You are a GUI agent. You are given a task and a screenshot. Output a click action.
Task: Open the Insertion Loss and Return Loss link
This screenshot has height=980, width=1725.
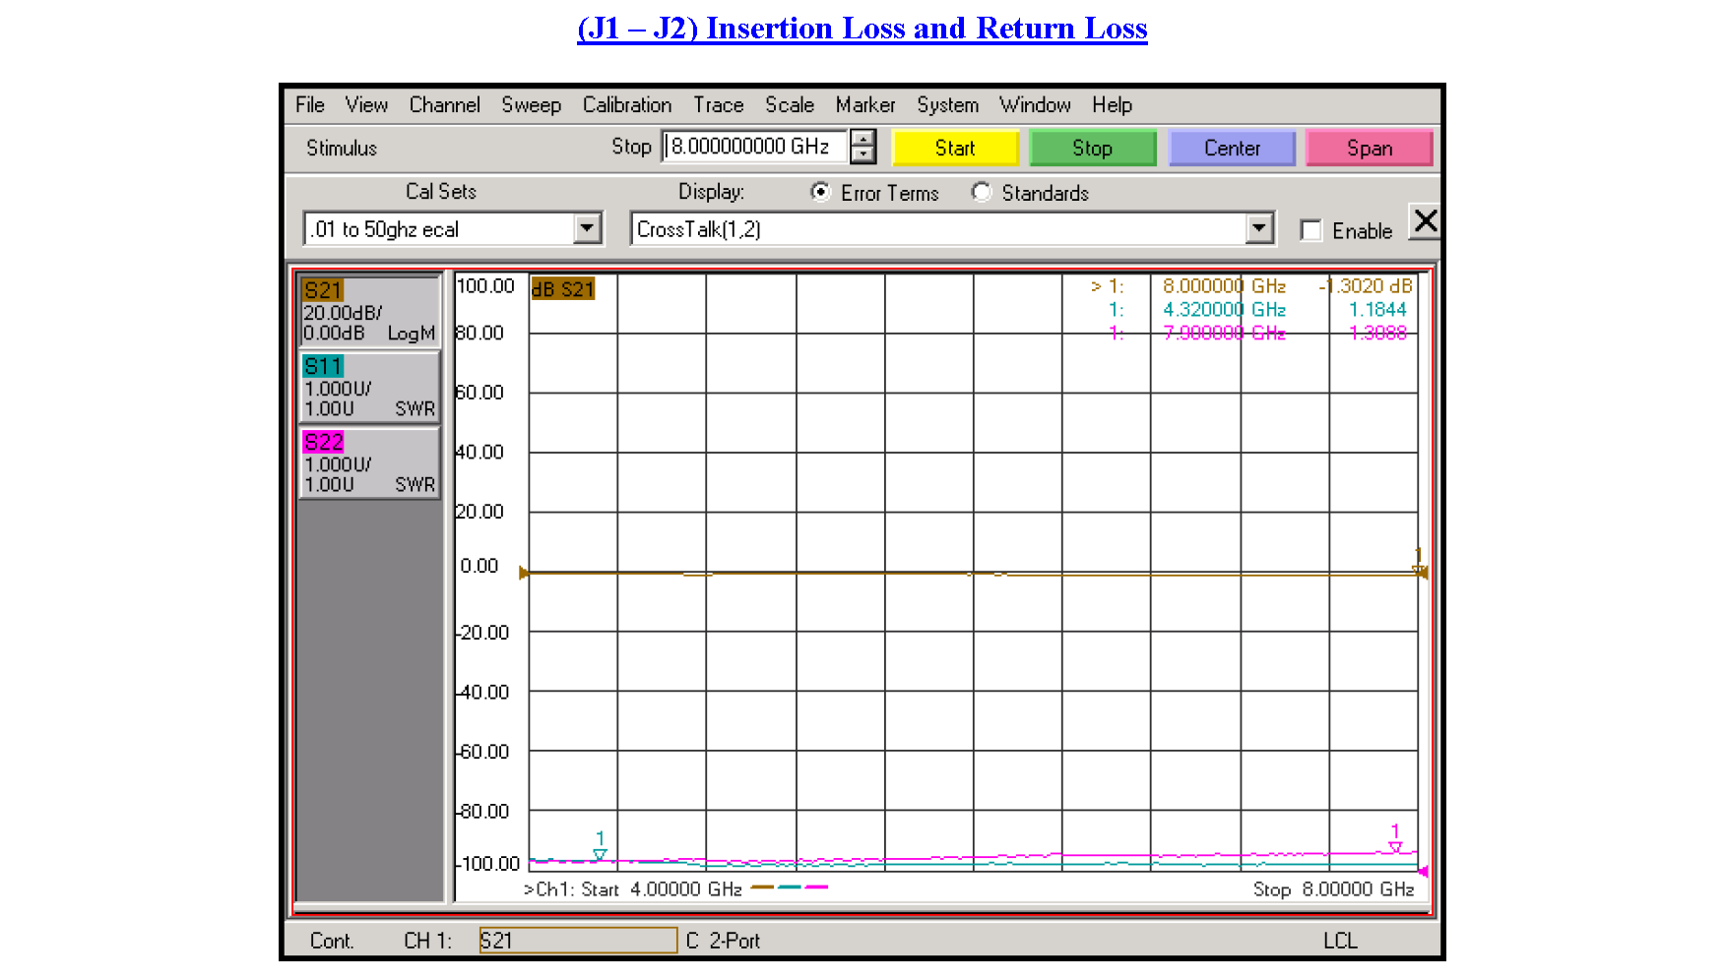pyautogui.click(x=862, y=29)
